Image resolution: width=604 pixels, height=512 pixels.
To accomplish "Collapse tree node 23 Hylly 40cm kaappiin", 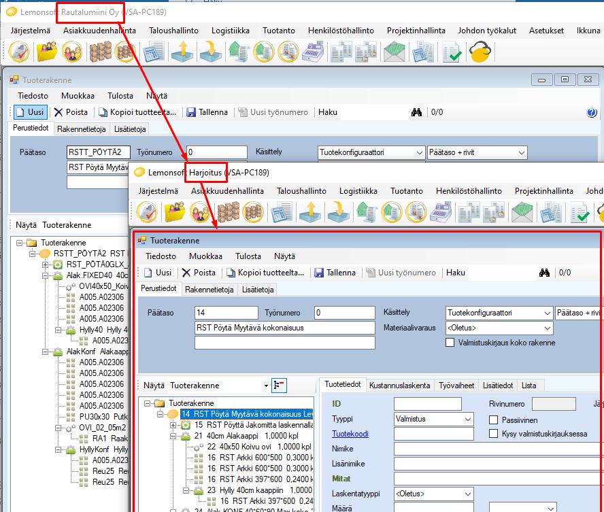I will tap(186, 490).
